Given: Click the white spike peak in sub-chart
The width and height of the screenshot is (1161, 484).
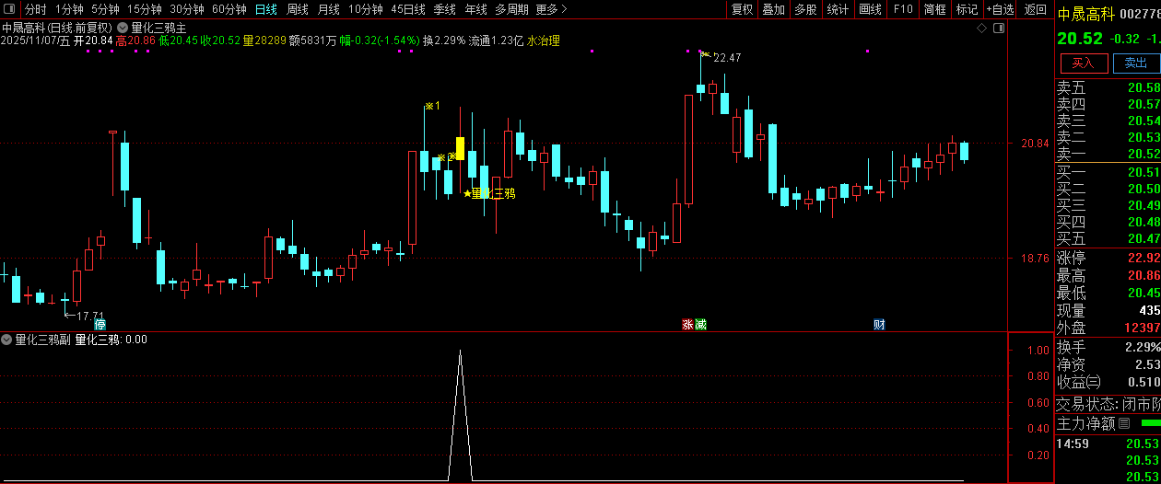Looking at the screenshot, I should [x=461, y=351].
